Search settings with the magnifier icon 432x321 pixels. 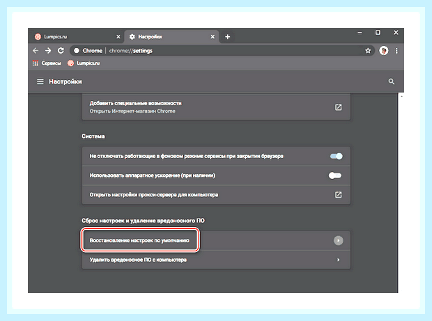391,81
